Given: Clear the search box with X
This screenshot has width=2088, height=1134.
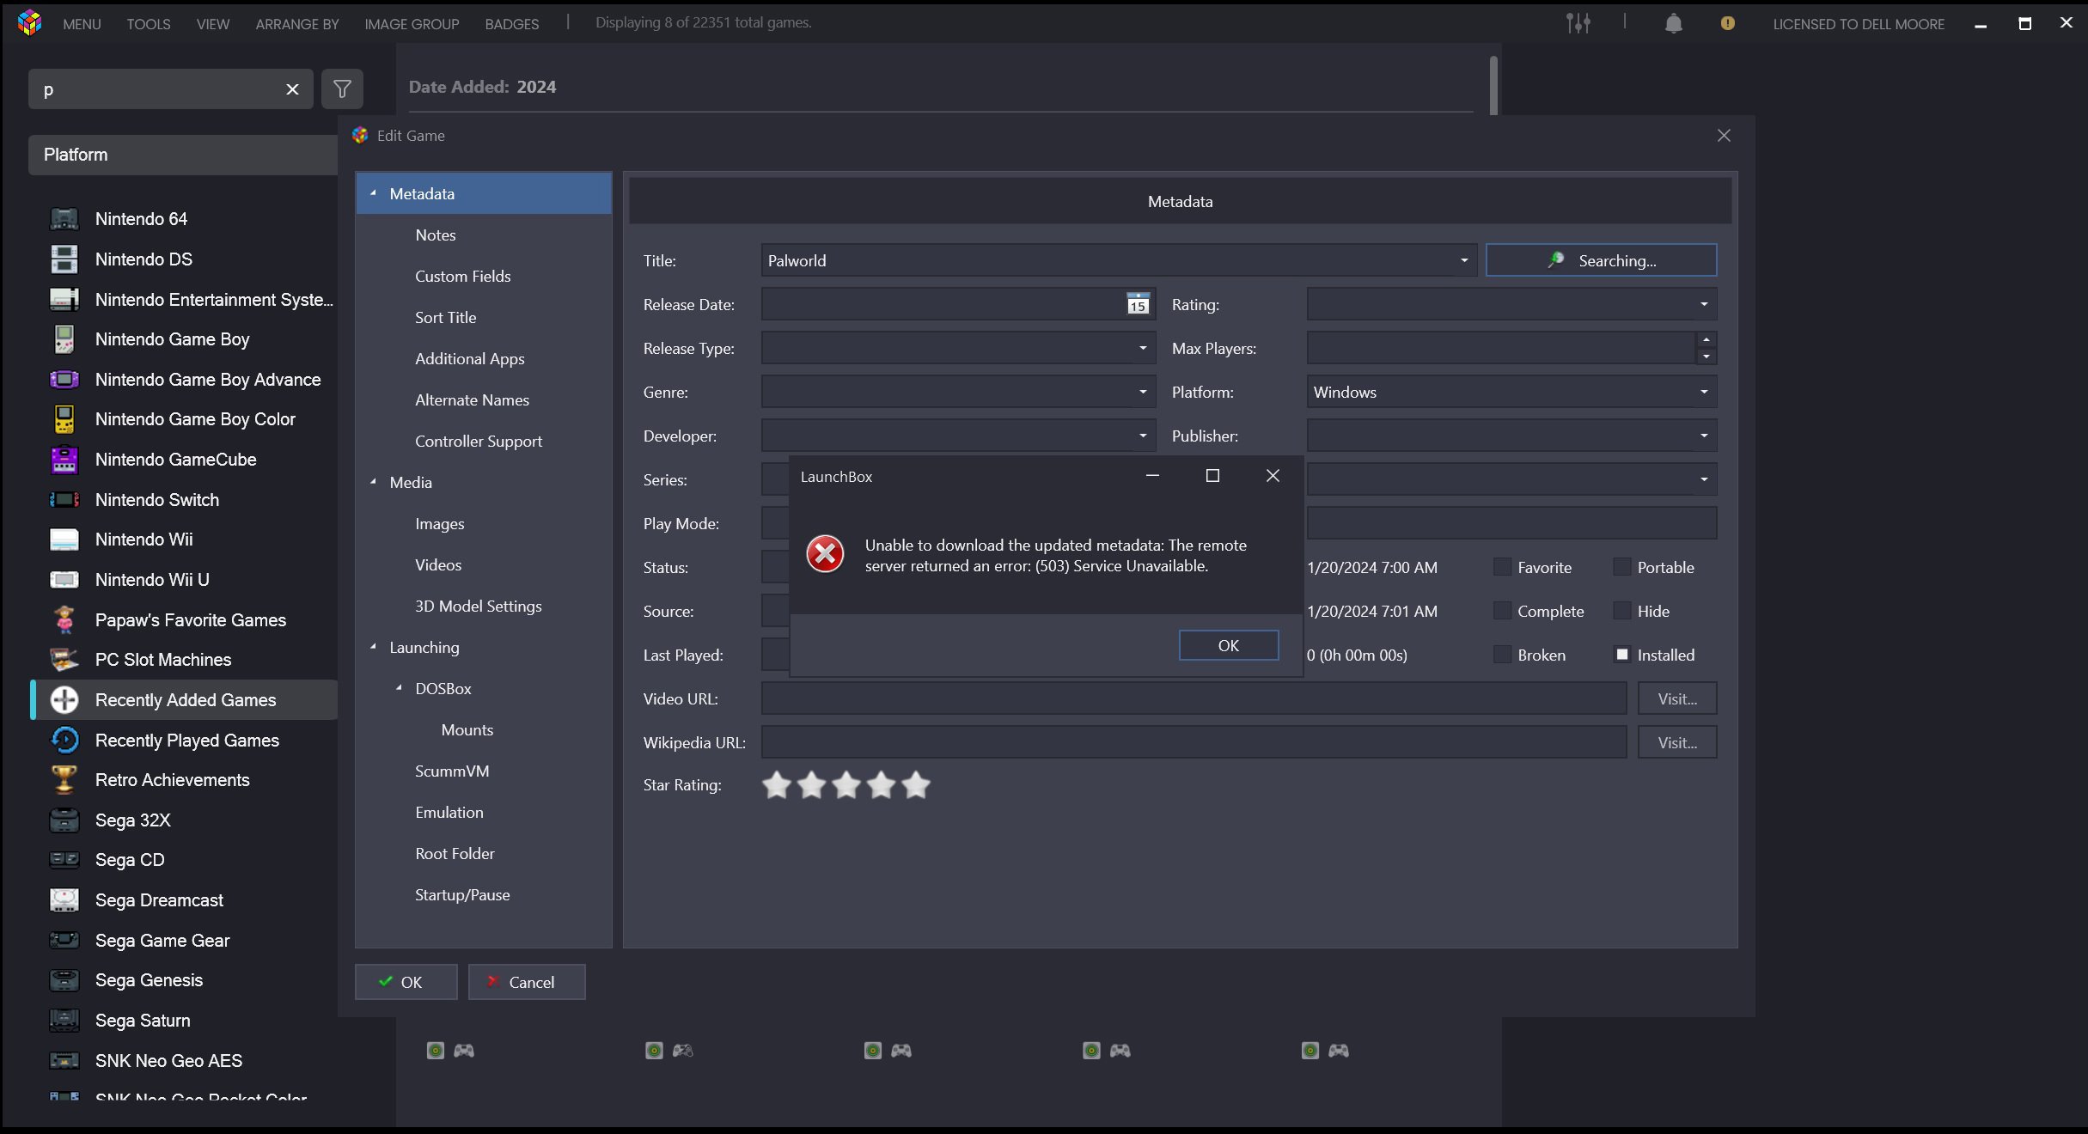Looking at the screenshot, I should point(292,89).
